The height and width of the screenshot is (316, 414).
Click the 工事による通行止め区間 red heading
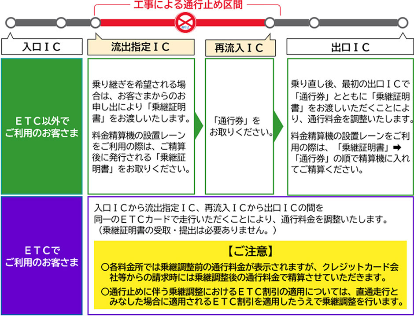pos(187,5)
